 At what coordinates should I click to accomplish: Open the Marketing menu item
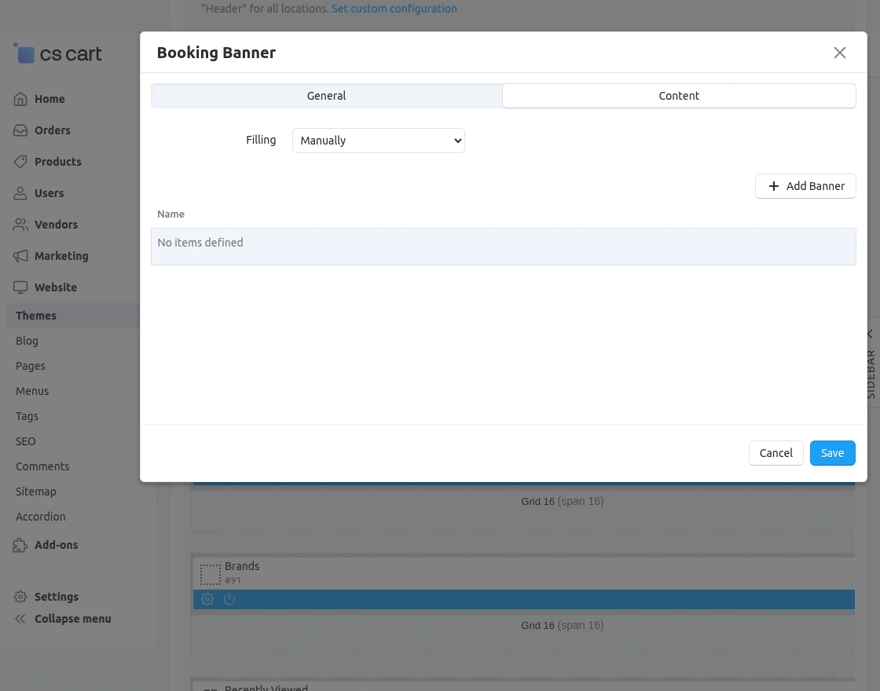[61, 256]
